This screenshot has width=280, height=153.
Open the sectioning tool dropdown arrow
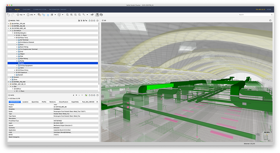click(87, 15)
